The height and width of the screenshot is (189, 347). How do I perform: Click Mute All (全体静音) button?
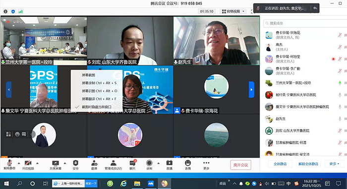click(x=280, y=164)
